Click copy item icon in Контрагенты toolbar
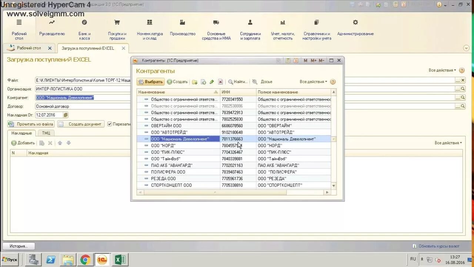The width and height of the screenshot is (474, 267). tap(203, 82)
